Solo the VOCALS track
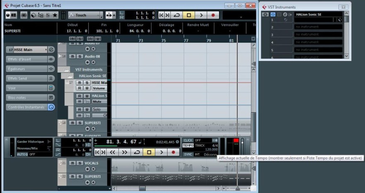Image resolution: width=365 pixels, height=193 pixels. coord(80,163)
